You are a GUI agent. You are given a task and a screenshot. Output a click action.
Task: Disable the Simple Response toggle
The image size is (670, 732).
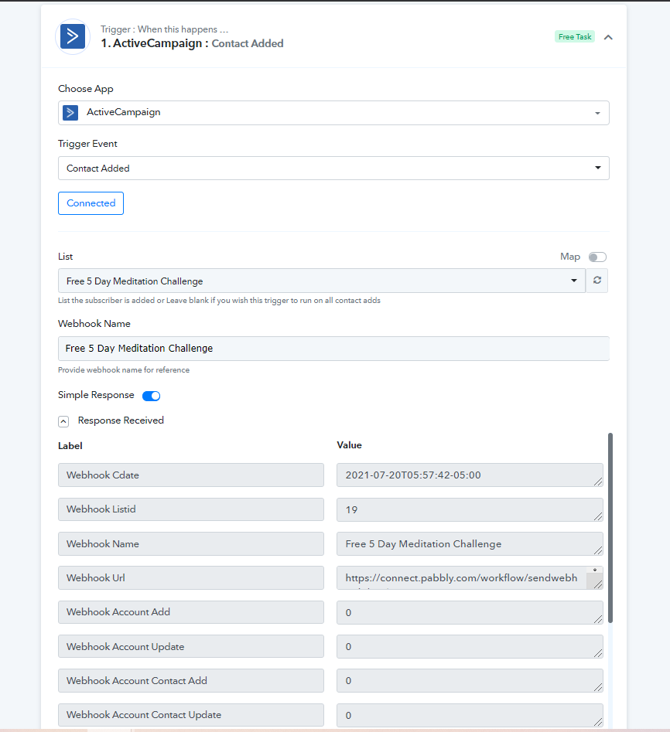tap(151, 396)
